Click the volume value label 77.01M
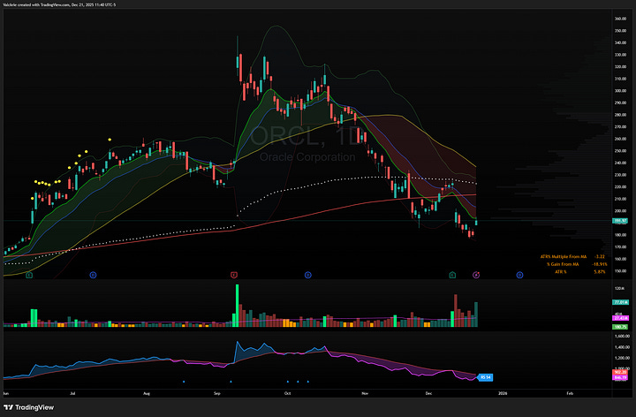This screenshot has height=417, width=636. point(621,302)
